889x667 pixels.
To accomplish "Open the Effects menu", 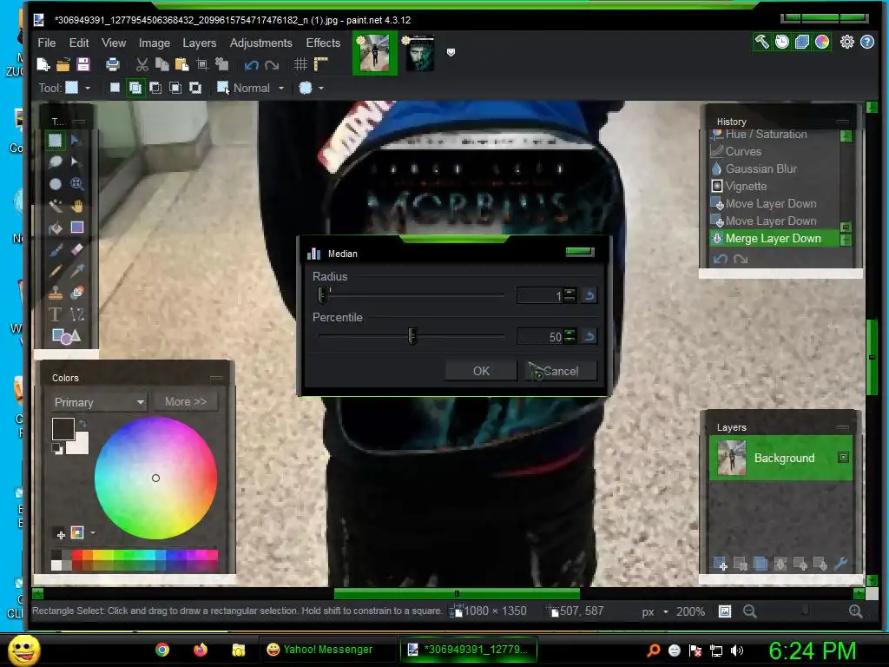I will click(x=323, y=43).
